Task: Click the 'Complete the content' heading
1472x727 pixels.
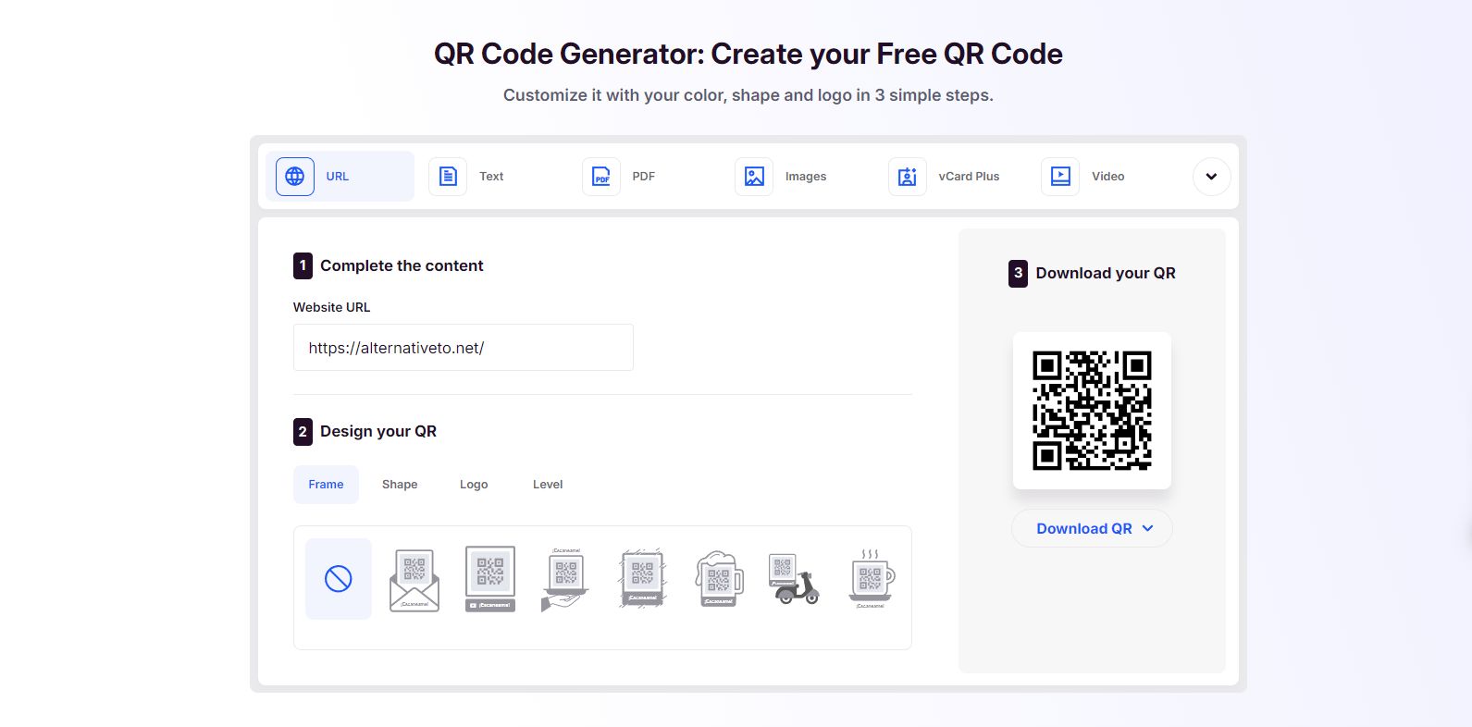Action: click(x=402, y=265)
